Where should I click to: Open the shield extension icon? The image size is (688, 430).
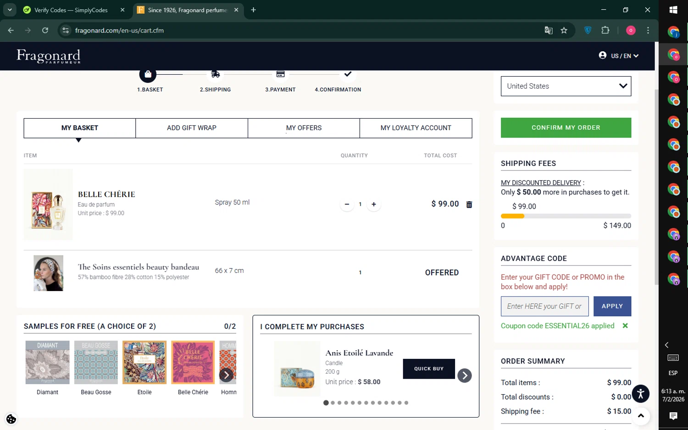click(588, 30)
